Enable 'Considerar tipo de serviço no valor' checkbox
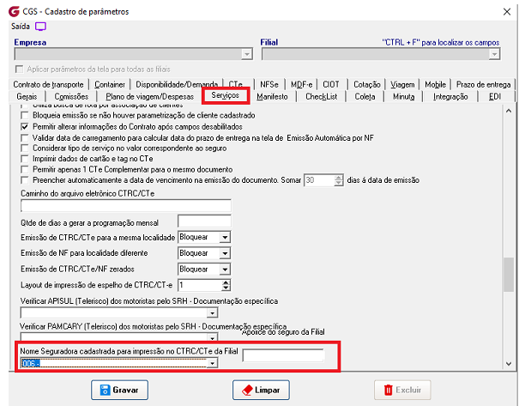Image resolution: width=519 pixels, height=406 pixels. (x=25, y=148)
